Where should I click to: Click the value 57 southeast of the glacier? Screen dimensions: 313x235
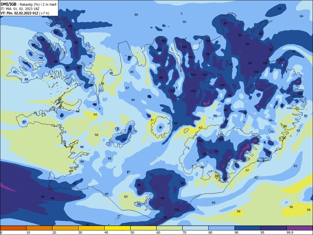(247, 170)
